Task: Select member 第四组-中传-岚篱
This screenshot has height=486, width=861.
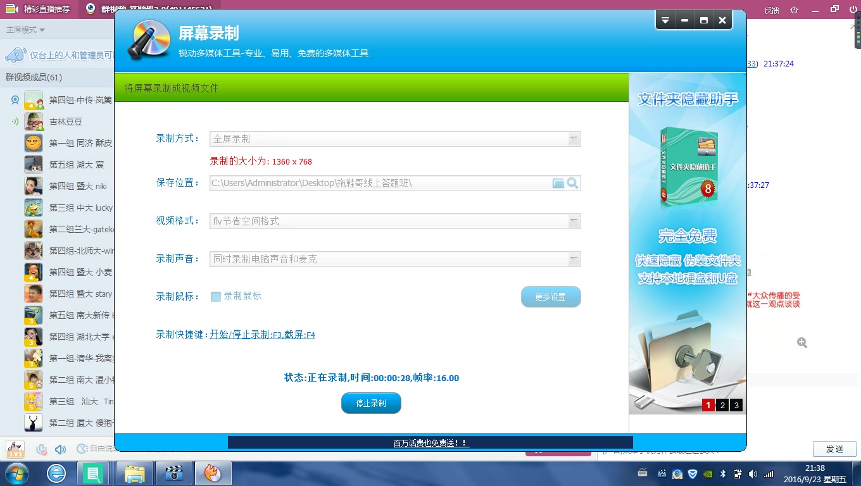Action: pos(57,100)
